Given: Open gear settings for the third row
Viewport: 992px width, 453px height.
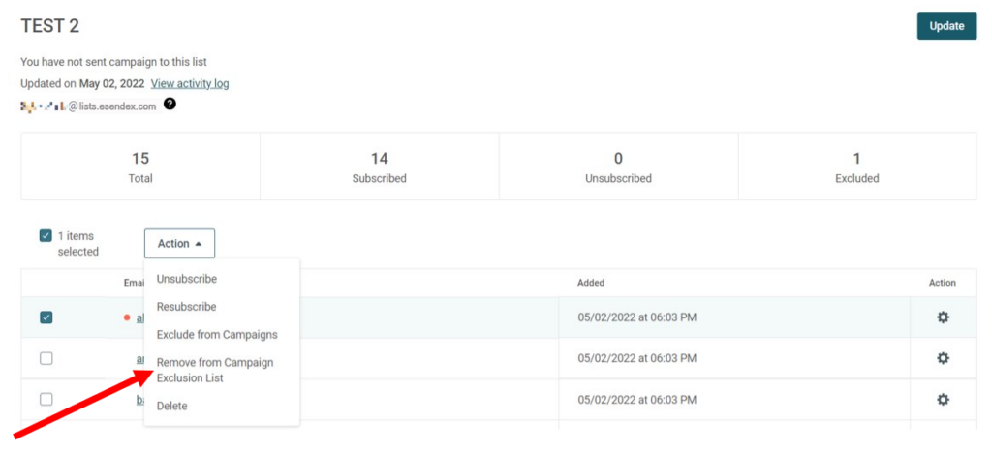Looking at the screenshot, I should [x=943, y=400].
